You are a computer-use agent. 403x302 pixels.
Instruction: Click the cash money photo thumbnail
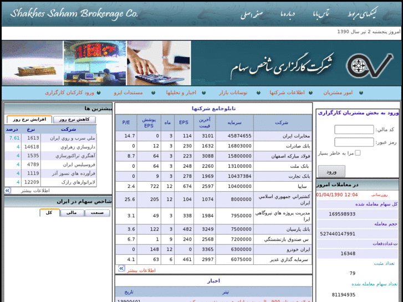[x=32, y=63]
